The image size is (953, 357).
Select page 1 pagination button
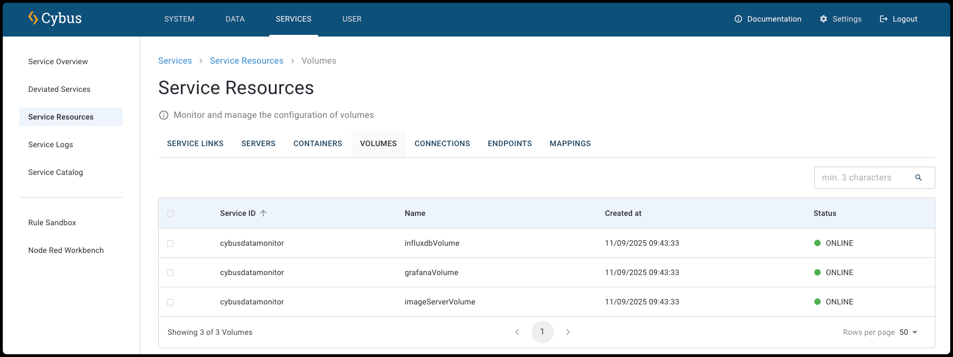coord(542,332)
